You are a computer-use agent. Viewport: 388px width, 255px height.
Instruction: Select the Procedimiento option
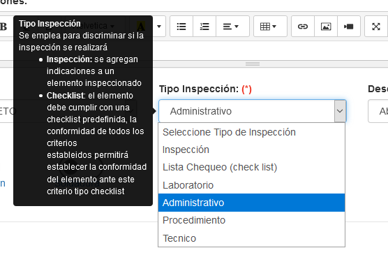[251, 220]
